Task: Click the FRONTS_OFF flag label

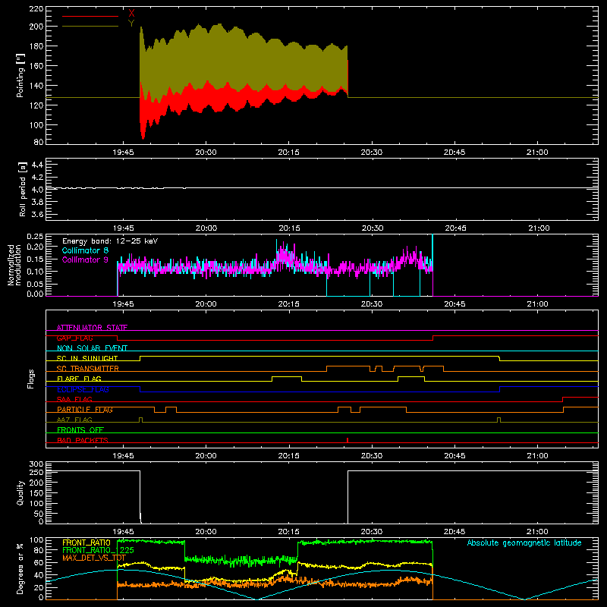Action: pyautogui.click(x=80, y=430)
